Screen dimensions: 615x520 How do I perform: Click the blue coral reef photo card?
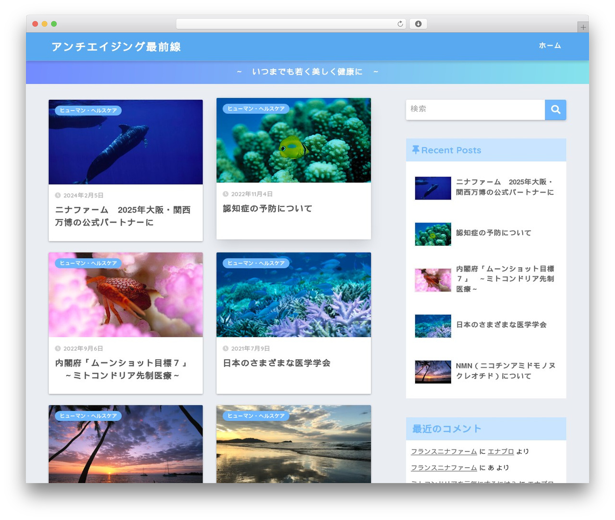[x=294, y=295]
